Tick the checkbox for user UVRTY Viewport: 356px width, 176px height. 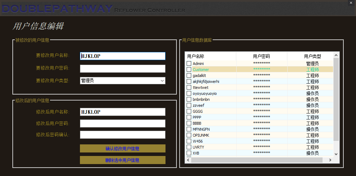point(189,147)
